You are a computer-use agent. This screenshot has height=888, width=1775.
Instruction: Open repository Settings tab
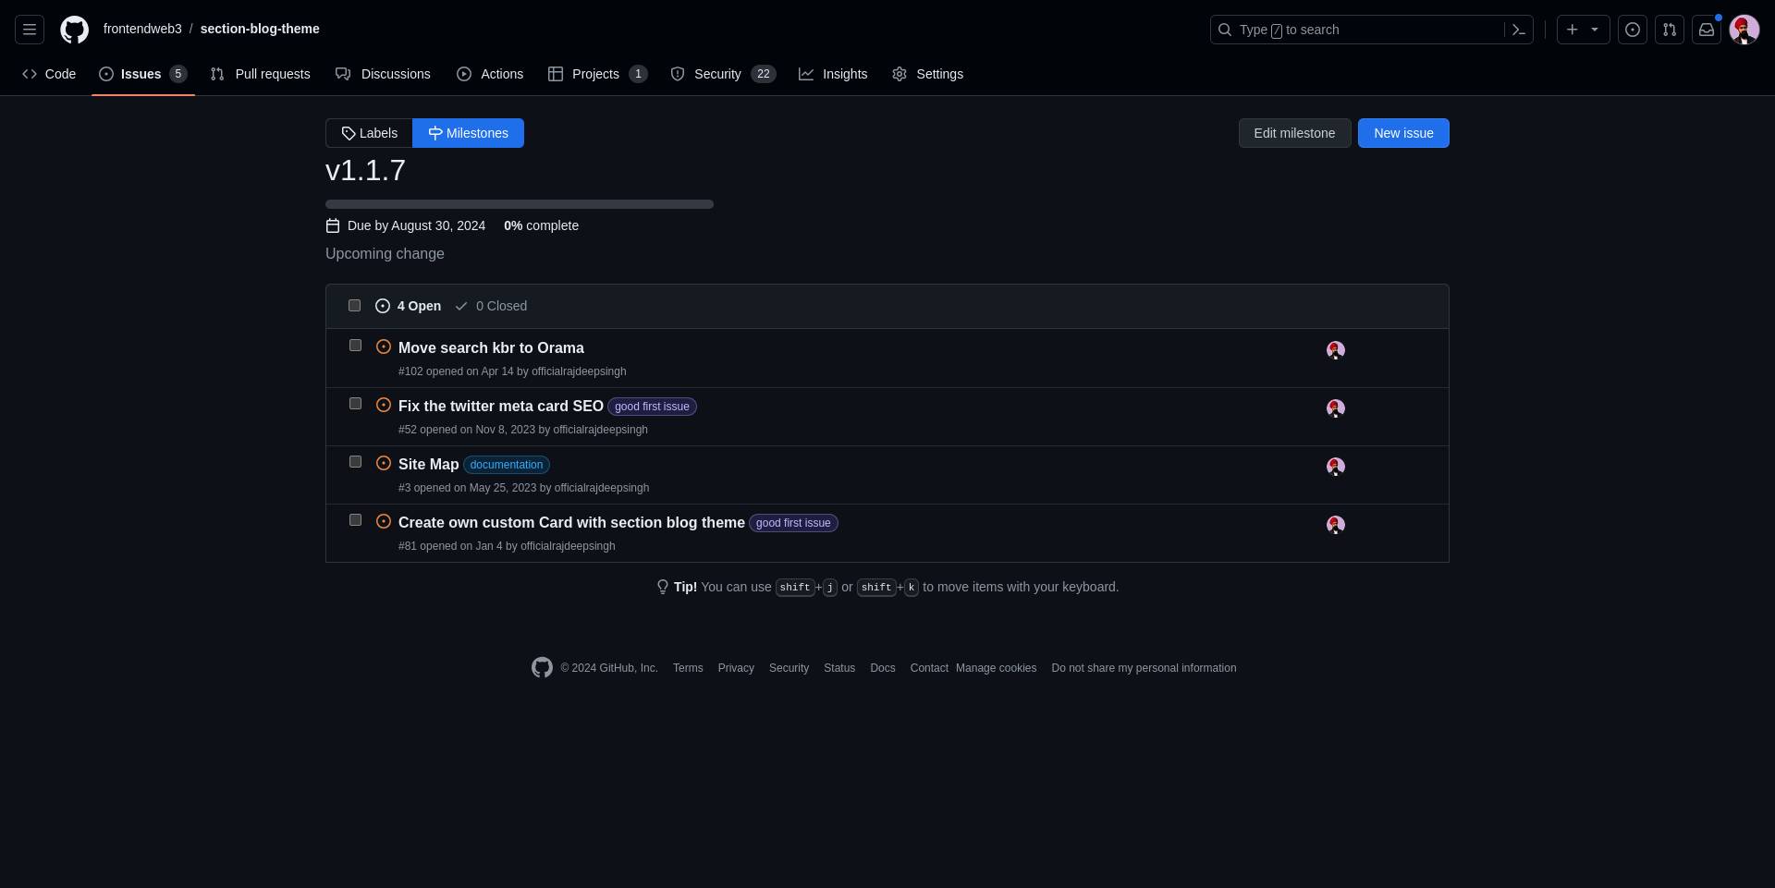click(x=927, y=74)
